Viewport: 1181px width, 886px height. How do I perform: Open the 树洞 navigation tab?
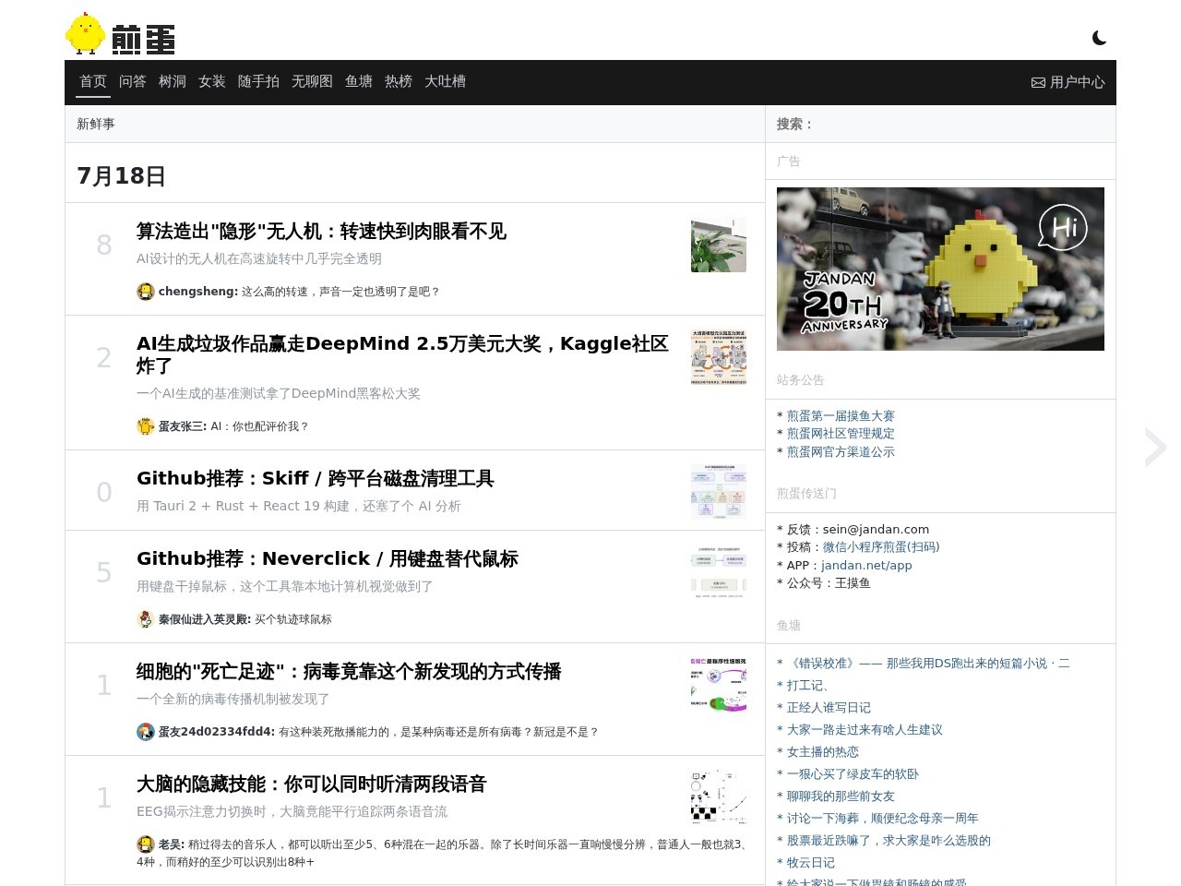tap(173, 81)
